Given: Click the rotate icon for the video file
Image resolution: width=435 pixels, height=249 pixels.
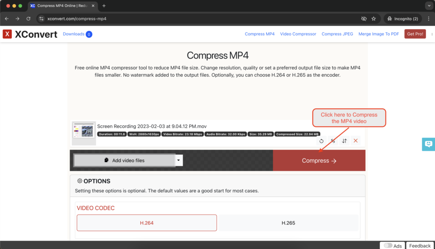Looking at the screenshot, I should click(321, 141).
